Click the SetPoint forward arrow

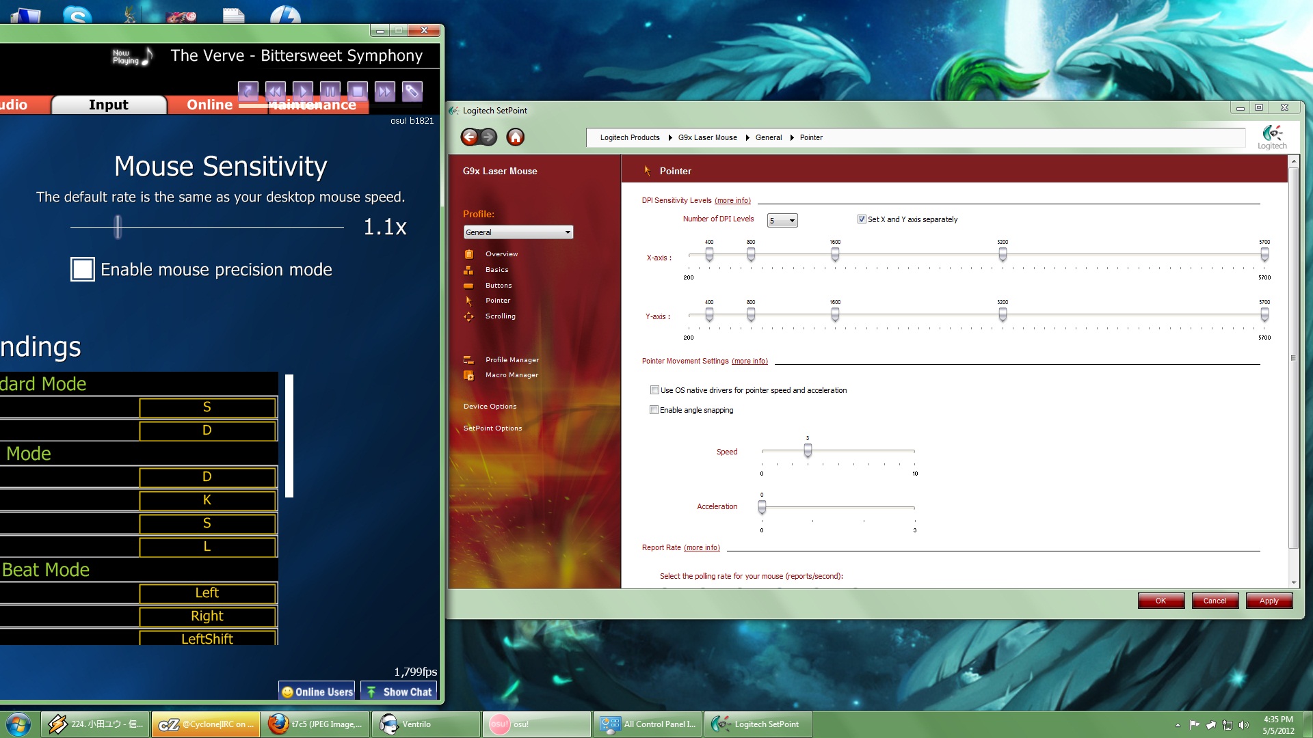click(x=488, y=137)
